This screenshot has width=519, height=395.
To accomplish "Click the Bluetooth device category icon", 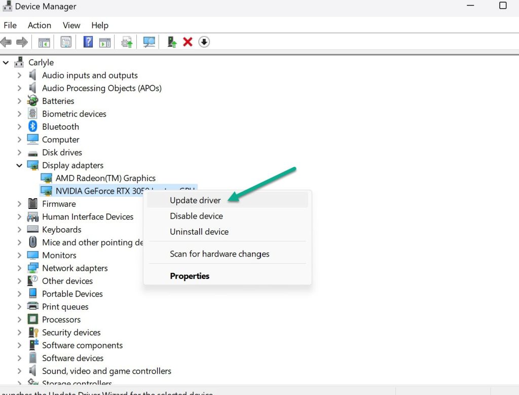I will (32, 126).
